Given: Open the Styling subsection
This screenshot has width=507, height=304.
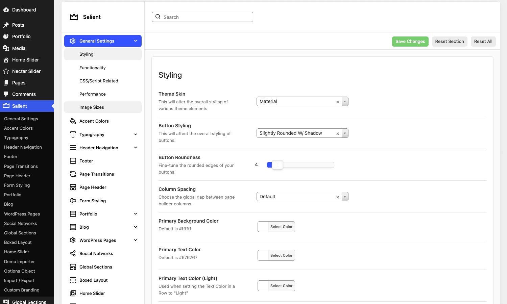Looking at the screenshot, I should 103,54.
